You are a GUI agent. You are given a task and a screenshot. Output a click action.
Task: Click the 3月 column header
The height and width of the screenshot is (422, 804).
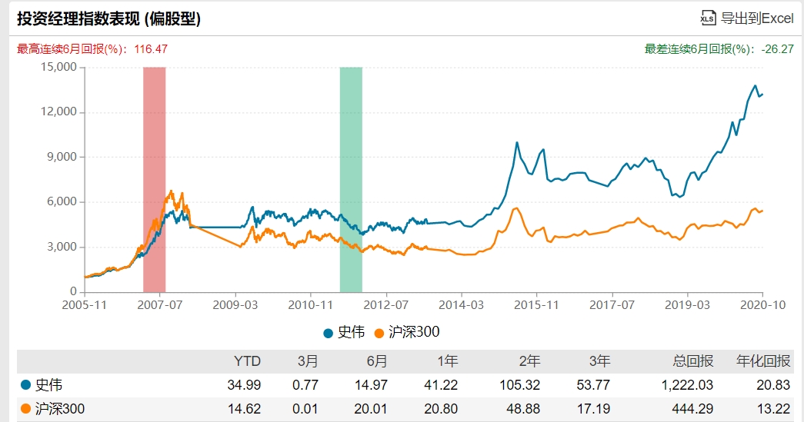tap(308, 361)
